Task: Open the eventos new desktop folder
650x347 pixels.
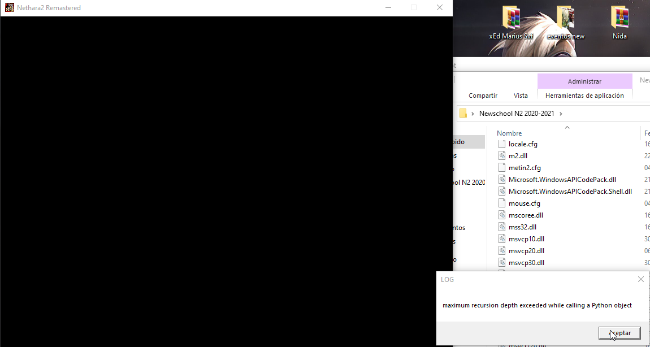Action: click(x=565, y=23)
